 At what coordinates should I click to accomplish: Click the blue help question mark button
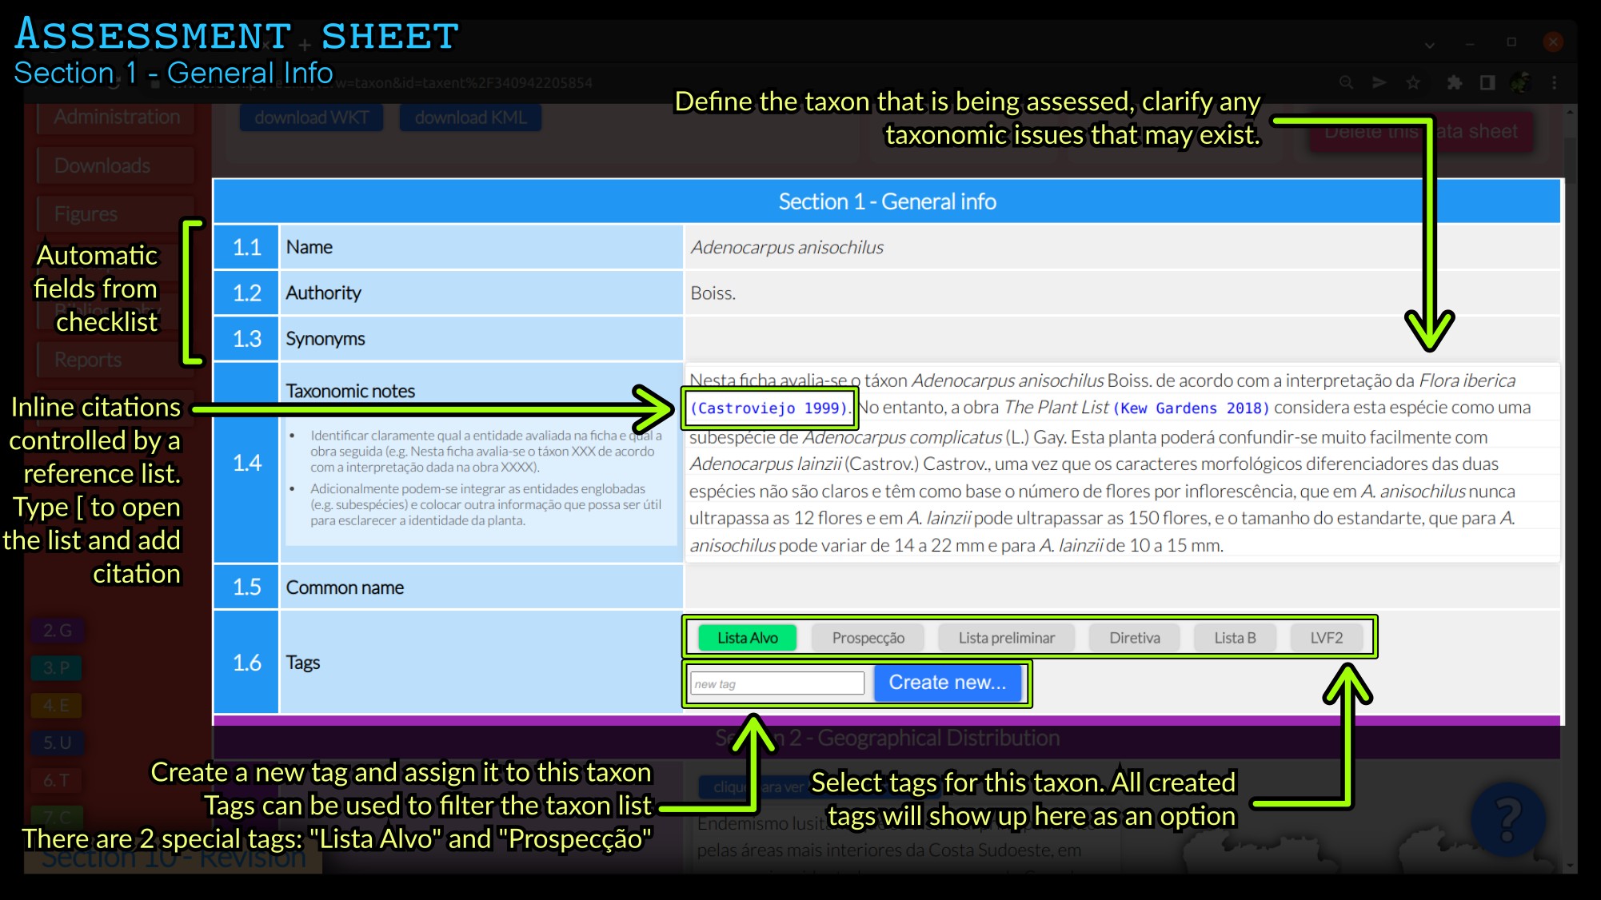[x=1507, y=818]
